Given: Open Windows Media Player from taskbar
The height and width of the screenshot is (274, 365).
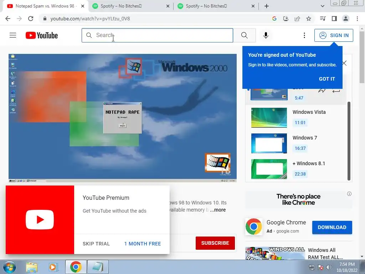Looking at the screenshot, I should click(x=53, y=267).
